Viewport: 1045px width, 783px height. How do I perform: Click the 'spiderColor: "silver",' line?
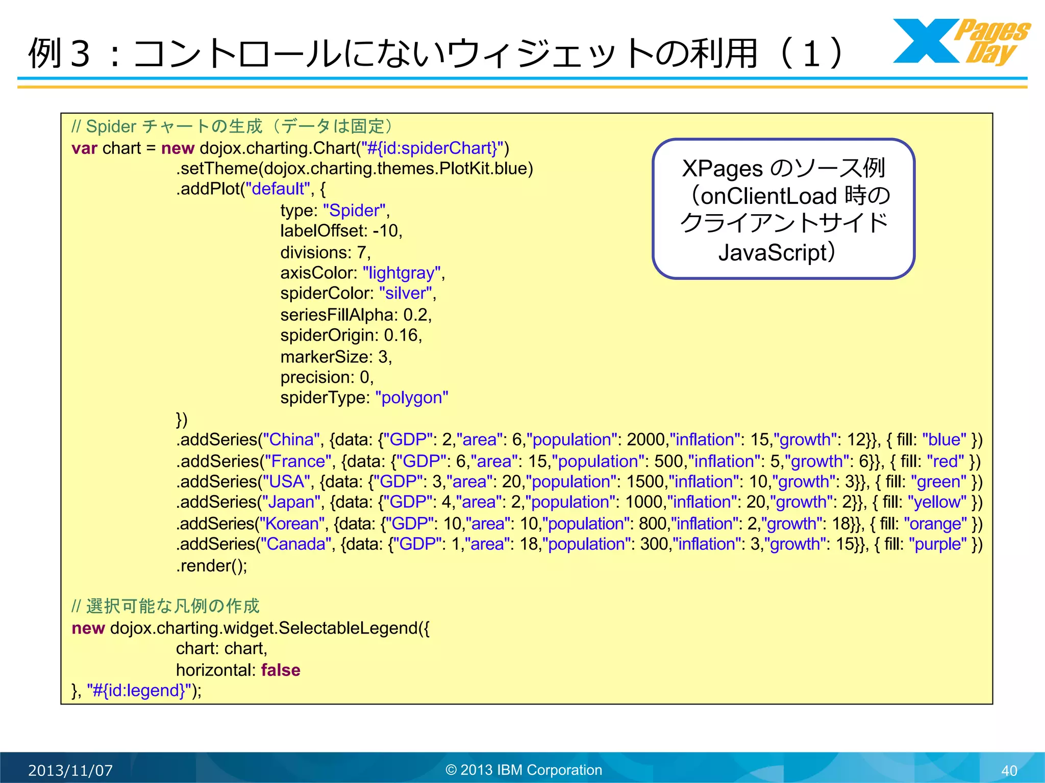358,293
